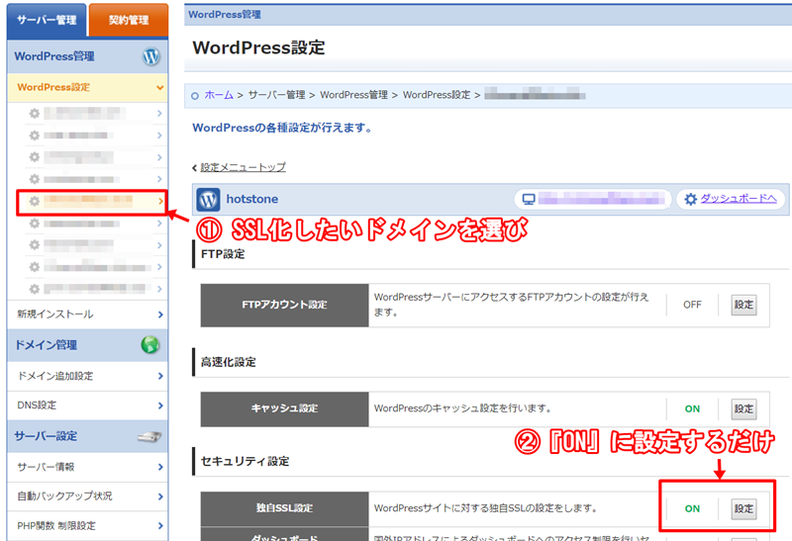Click the server hardware icon beside サーバー設定
The height and width of the screenshot is (541, 792).
pyautogui.click(x=149, y=436)
